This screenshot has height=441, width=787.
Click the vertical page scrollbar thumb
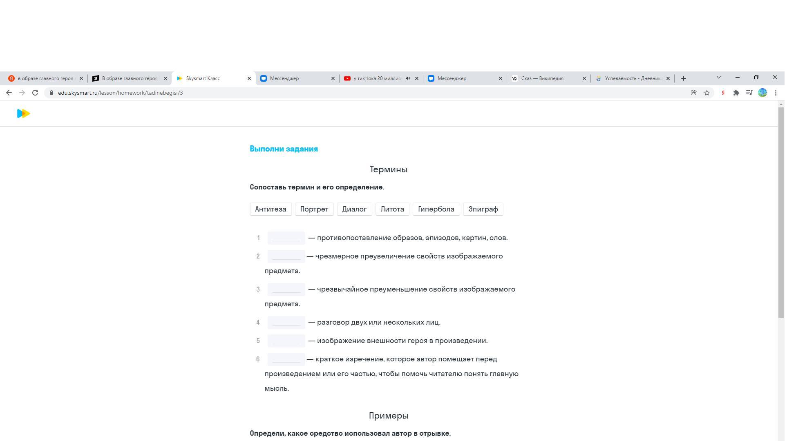pos(781,213)
